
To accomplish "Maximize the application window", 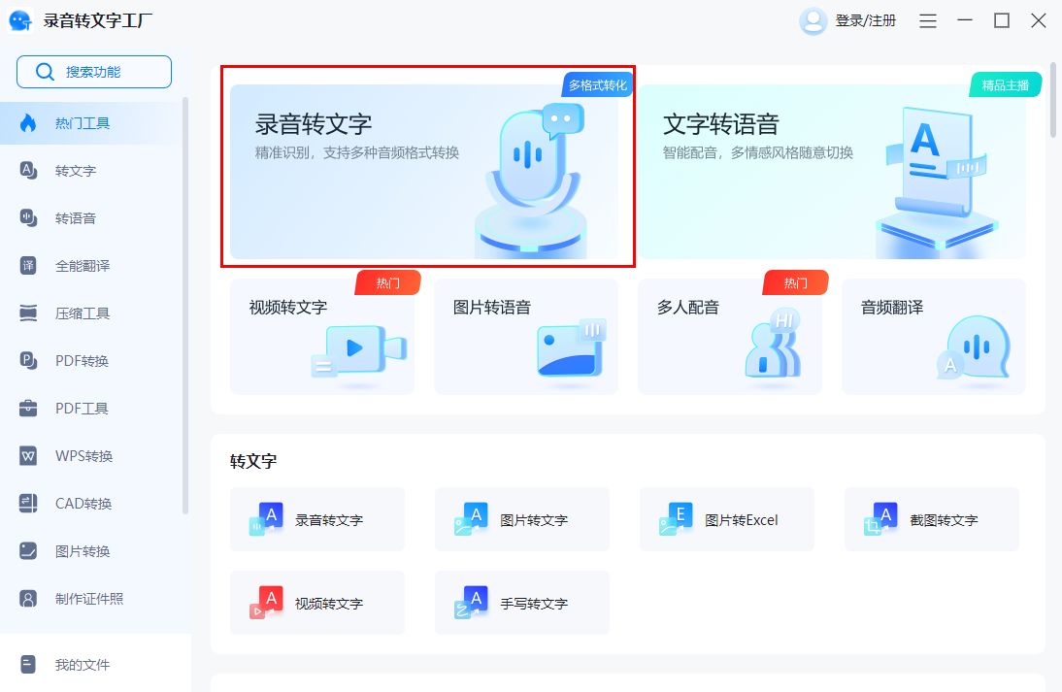I will pyautogui.click(x=1002, y=21).
